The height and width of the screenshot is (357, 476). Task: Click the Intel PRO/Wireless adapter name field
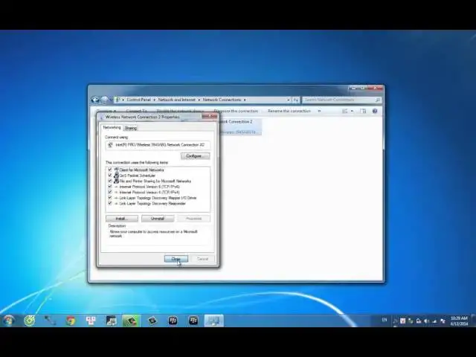[x=158, y=145]
